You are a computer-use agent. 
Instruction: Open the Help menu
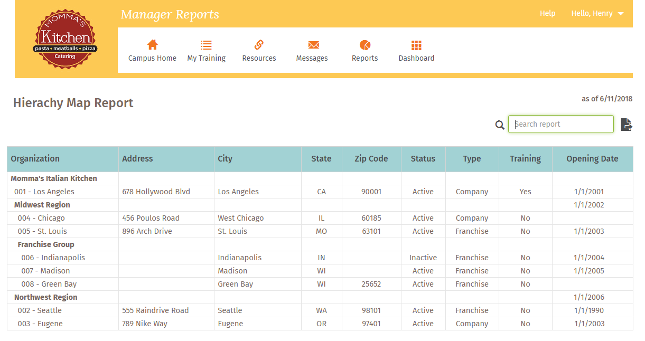coord(547,13)
